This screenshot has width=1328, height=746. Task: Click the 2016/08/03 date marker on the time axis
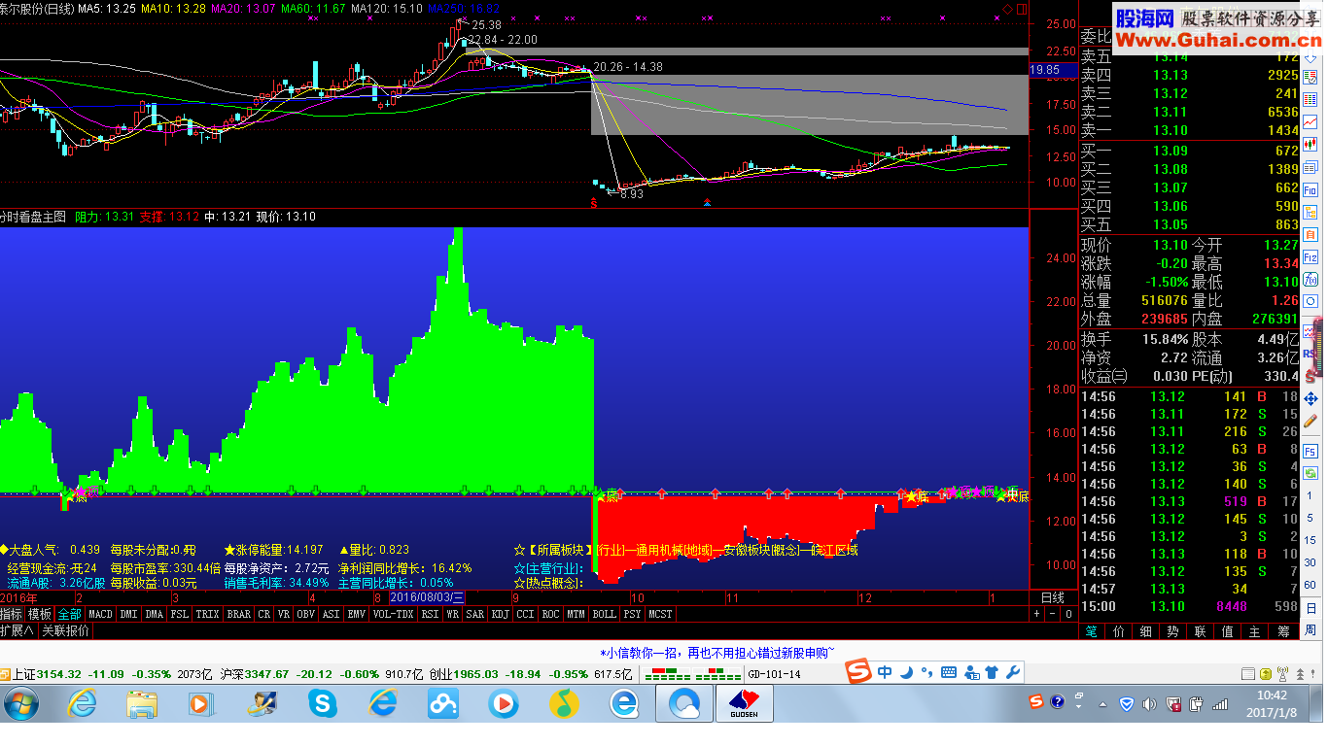coord(428,597)
